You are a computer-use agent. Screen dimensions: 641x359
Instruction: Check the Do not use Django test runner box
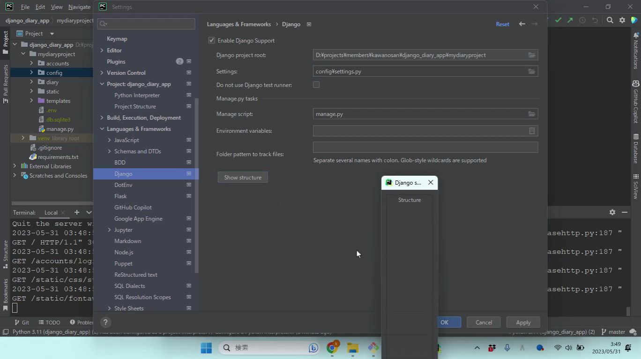pos(316,85)
